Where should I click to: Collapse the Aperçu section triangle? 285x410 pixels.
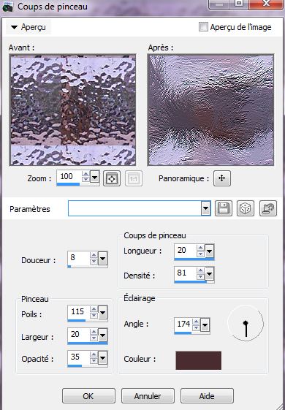click(x=14, y=27)
